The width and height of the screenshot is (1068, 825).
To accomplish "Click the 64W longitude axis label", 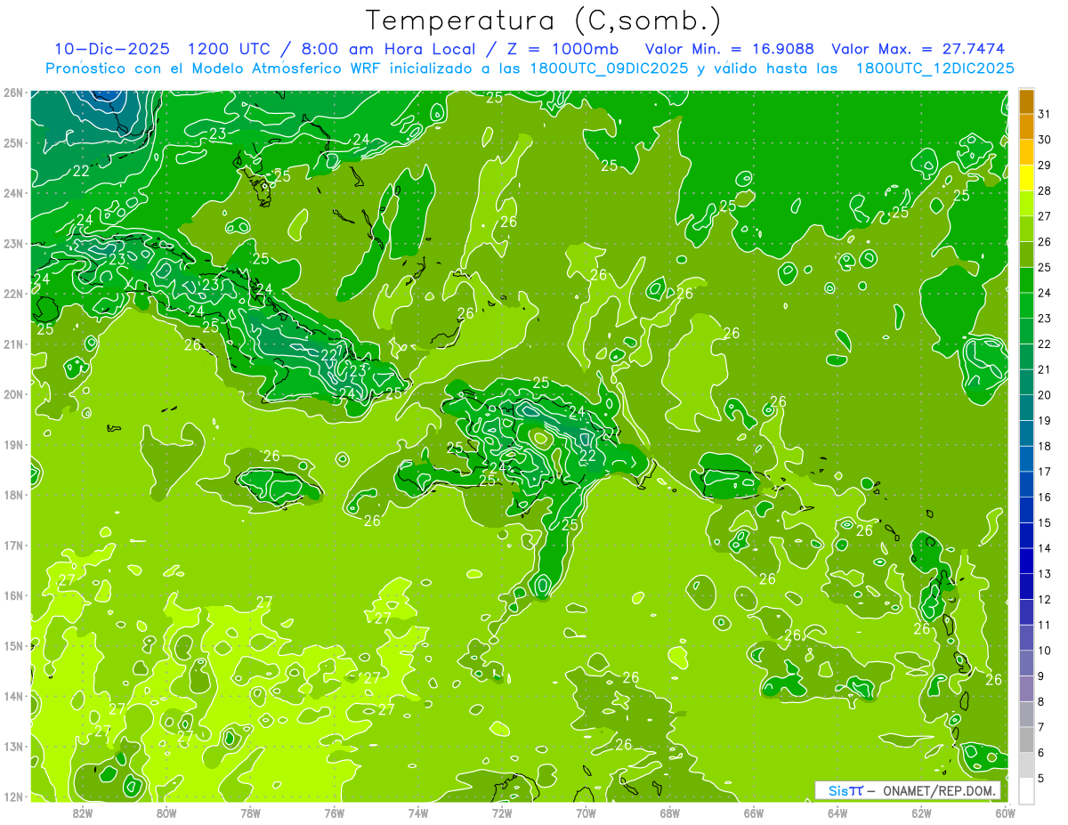I will point(837,813).
